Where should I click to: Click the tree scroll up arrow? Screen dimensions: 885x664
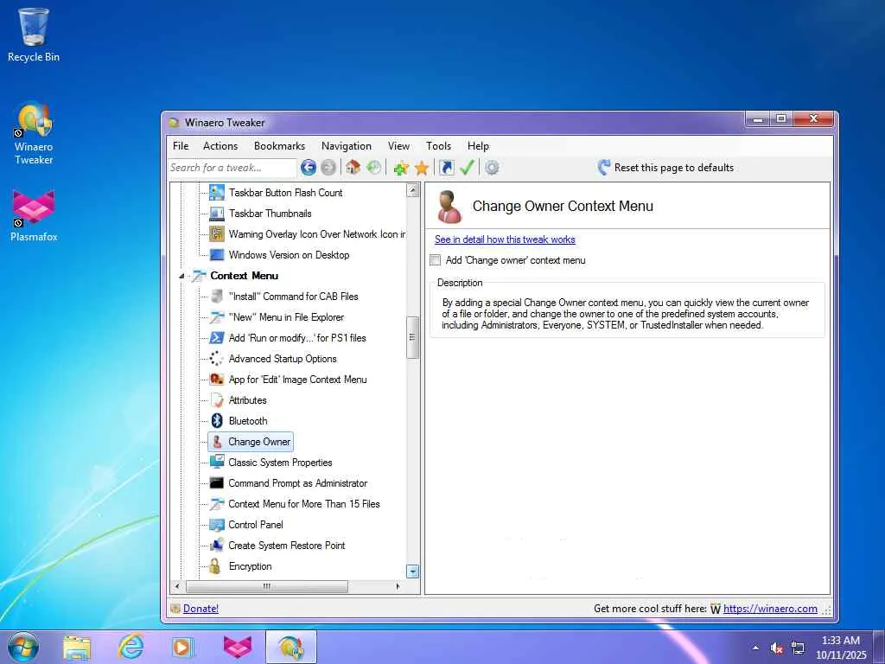pyautogui.click(x=412, y=190)
